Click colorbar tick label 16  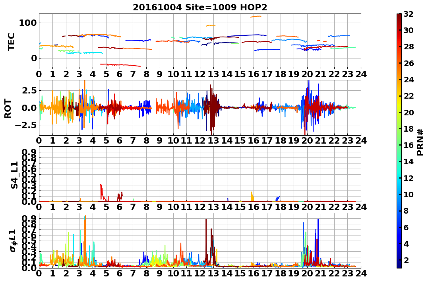pos(409,145)
